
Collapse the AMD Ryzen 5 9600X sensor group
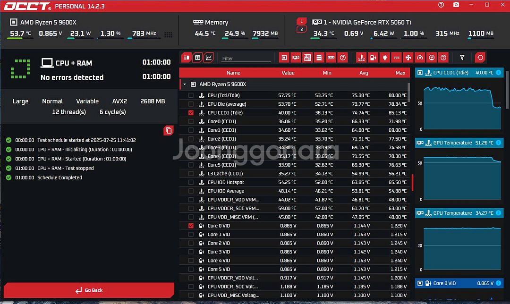(x=184, y=84)
